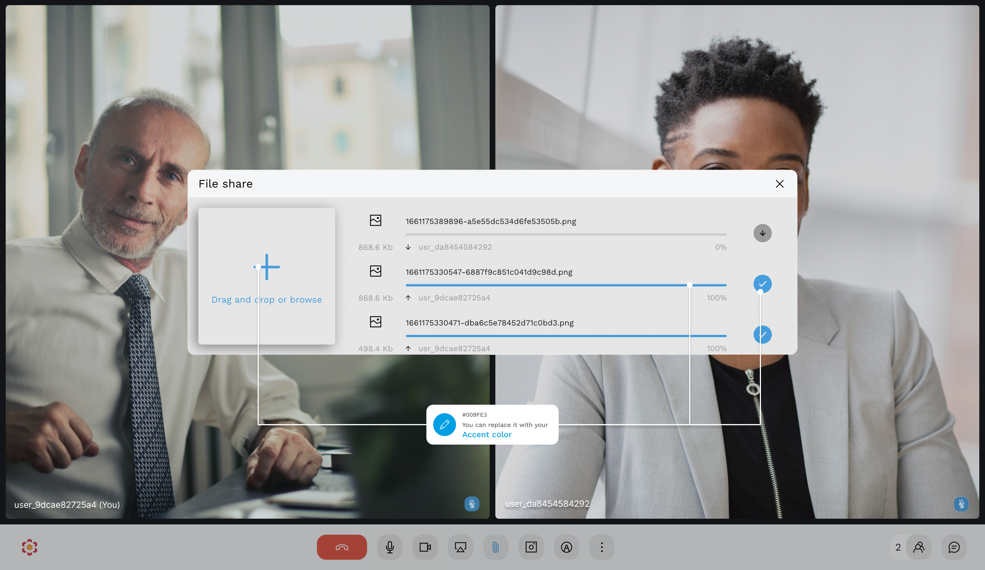Viewport: 985px width, 570px height.
Task: Click the image icon of the 1661175389896 file
Action: 376,221
